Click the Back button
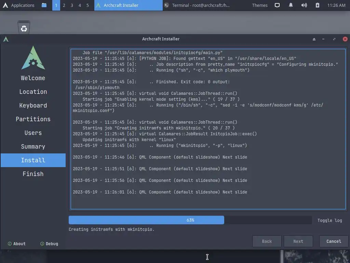The image size is (350, 263). point(267,241)
